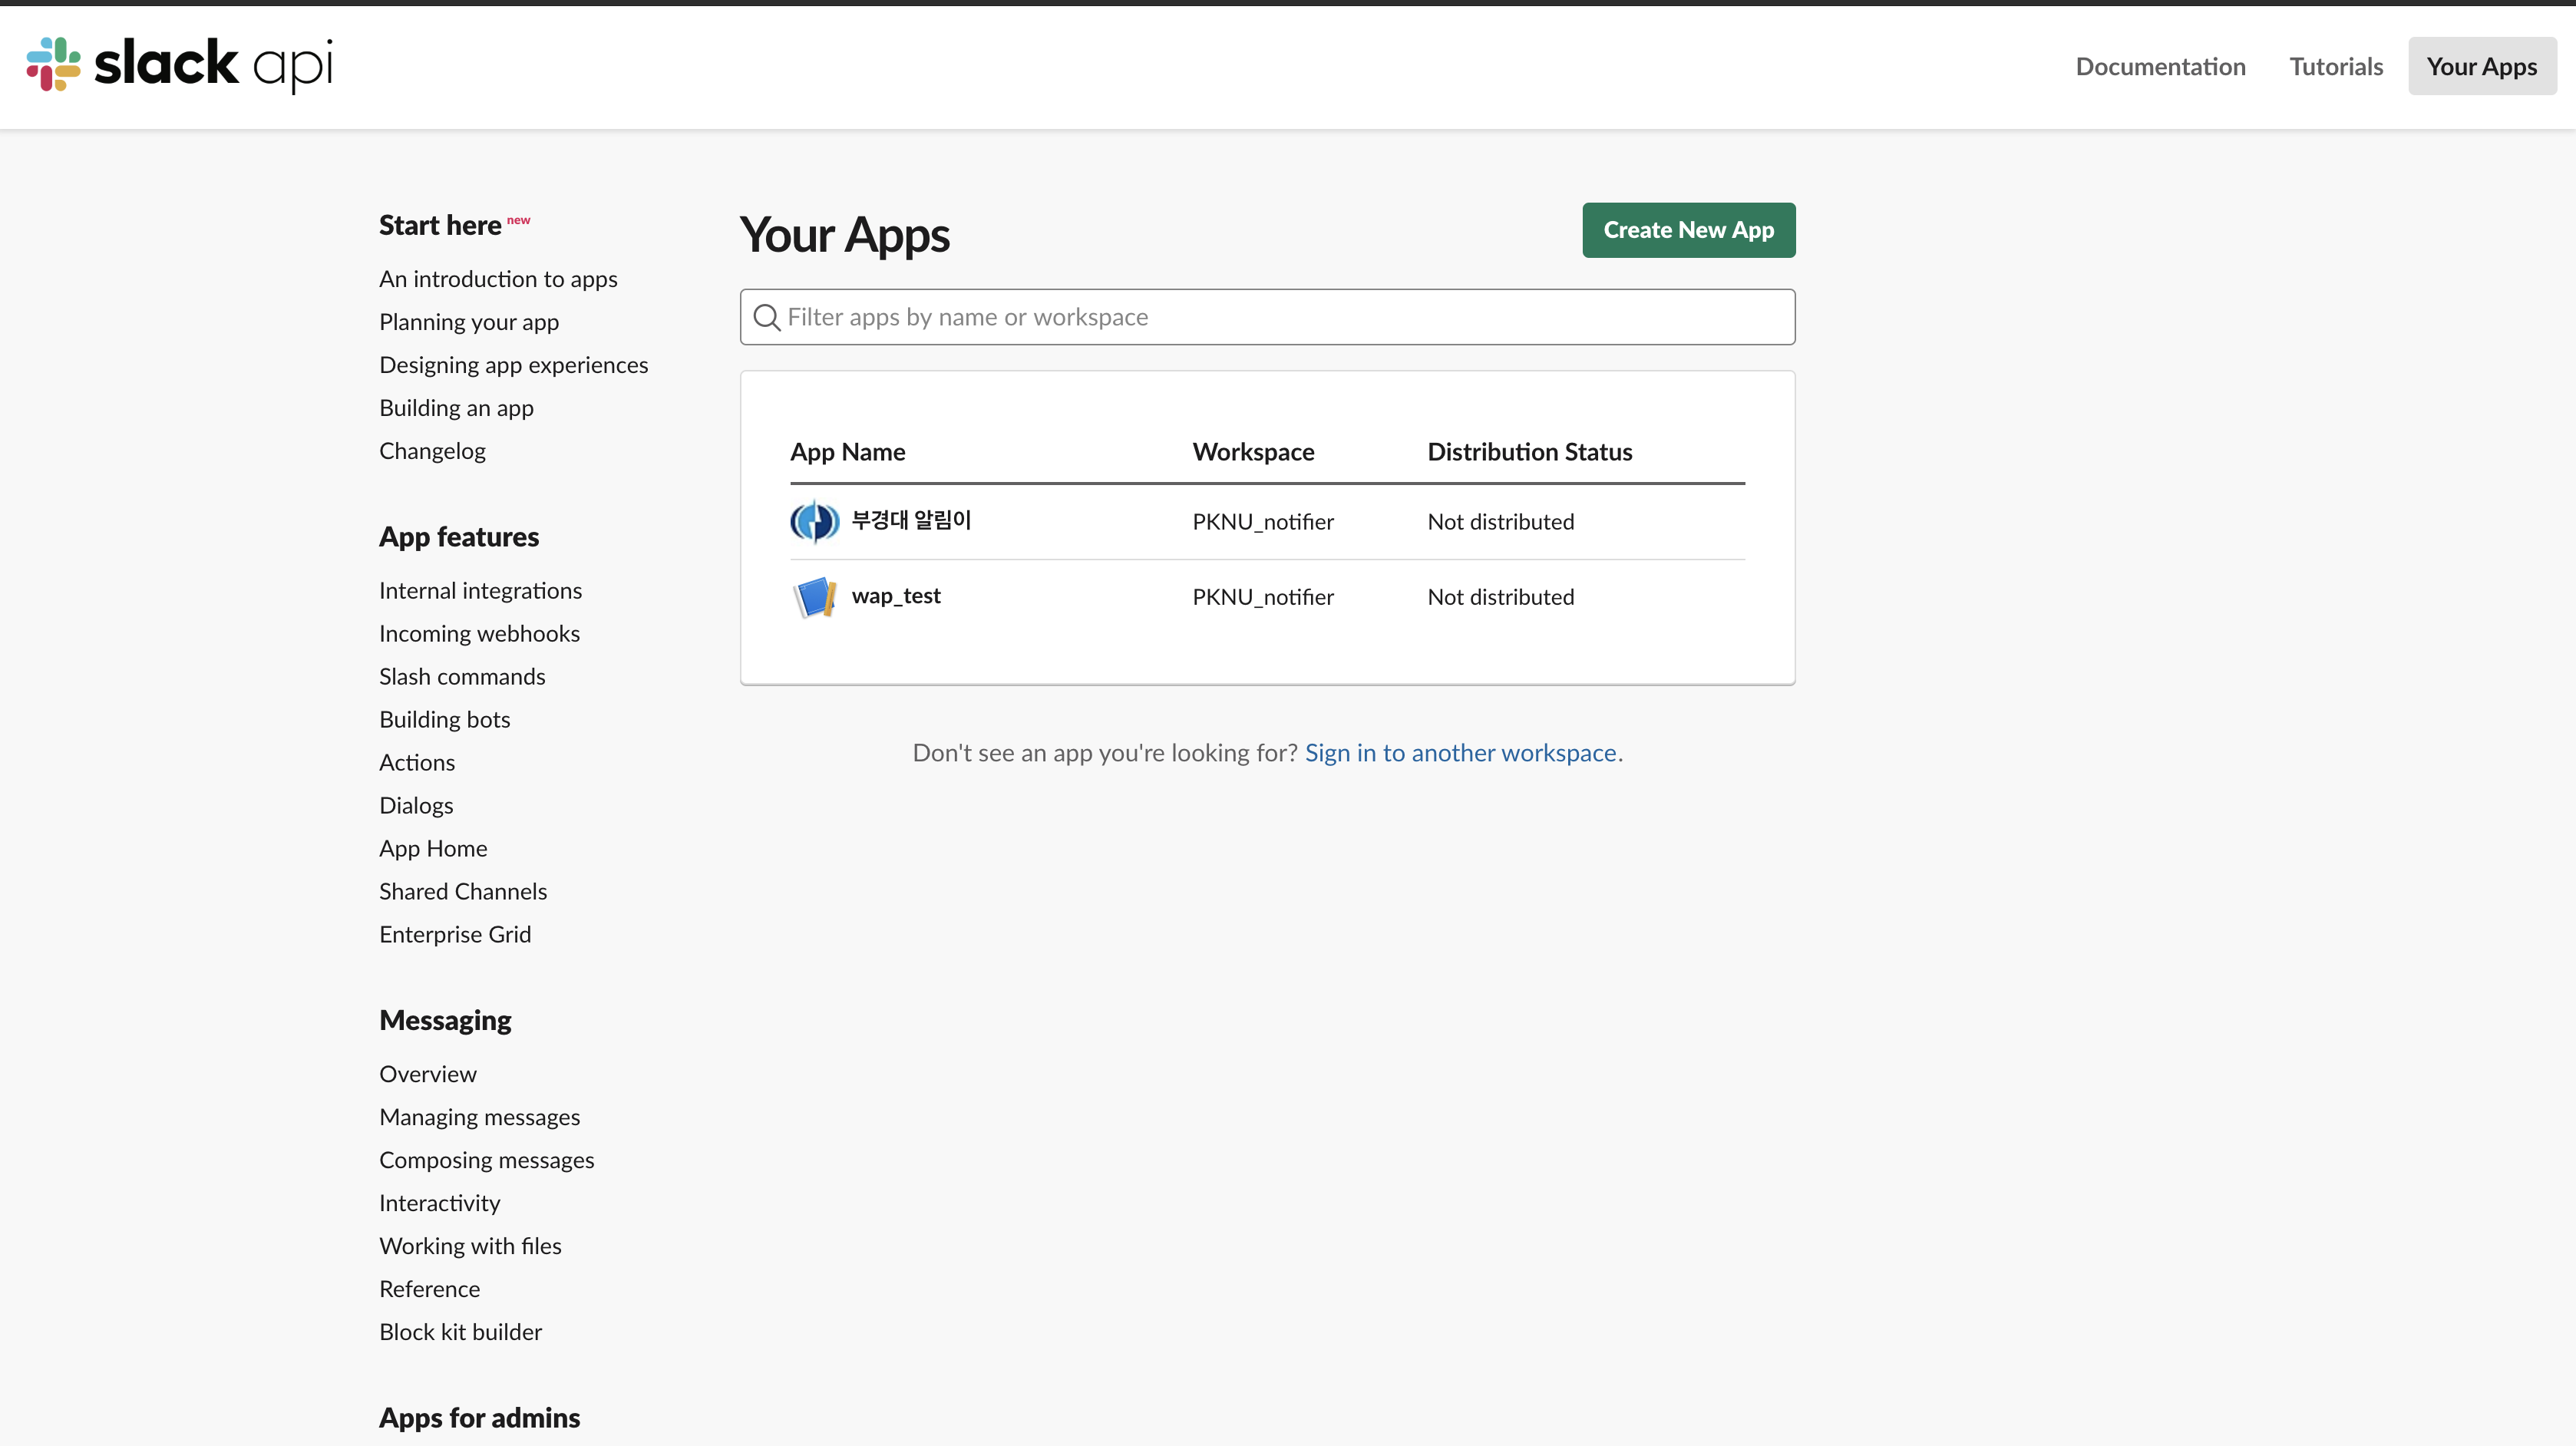The image size is (2576, 1446).
Task: Click the magnifying glass in the filter field
Action: [x=766, y=317]
